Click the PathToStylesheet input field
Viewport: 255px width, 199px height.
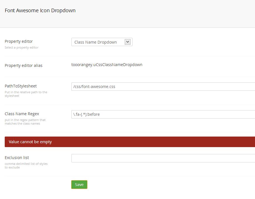point(163,87)
